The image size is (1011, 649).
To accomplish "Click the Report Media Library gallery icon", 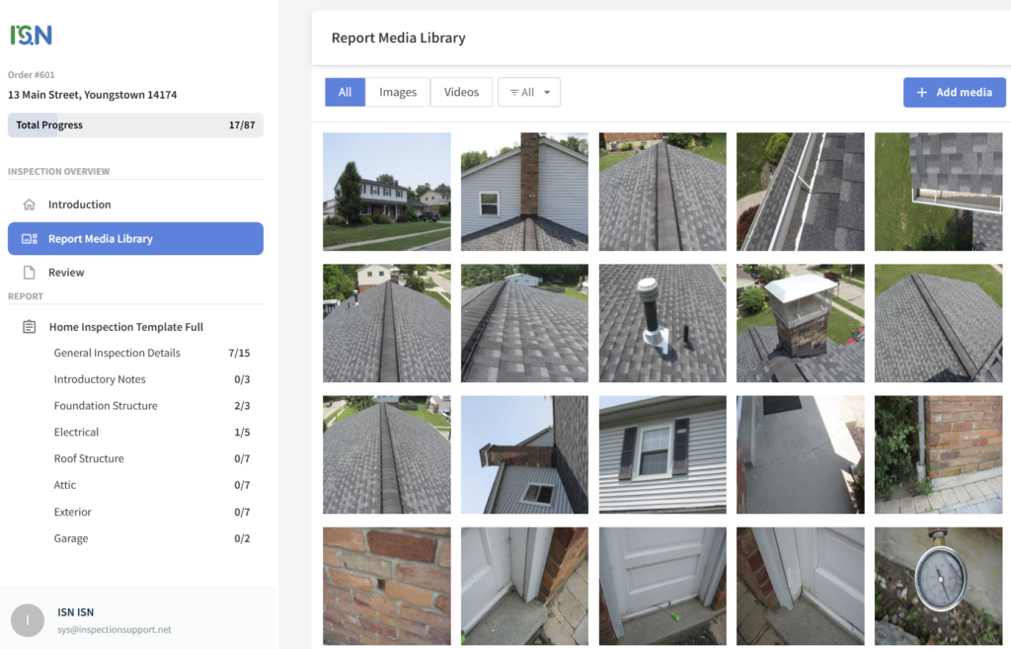I will click(x=29, y=239).
